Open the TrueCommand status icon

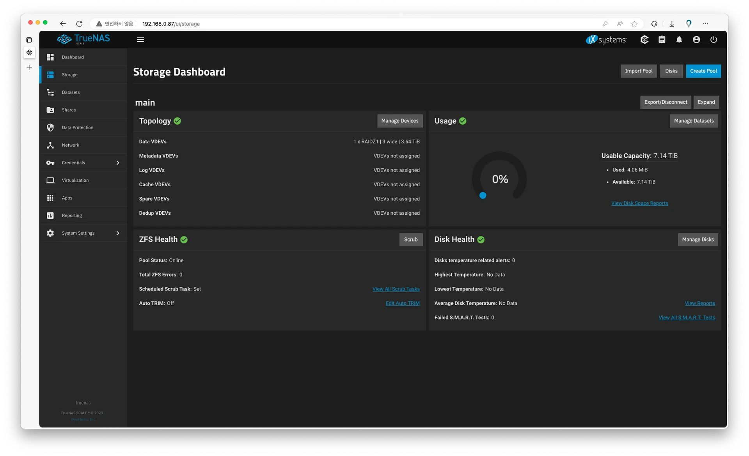click(x=644, y=40)
